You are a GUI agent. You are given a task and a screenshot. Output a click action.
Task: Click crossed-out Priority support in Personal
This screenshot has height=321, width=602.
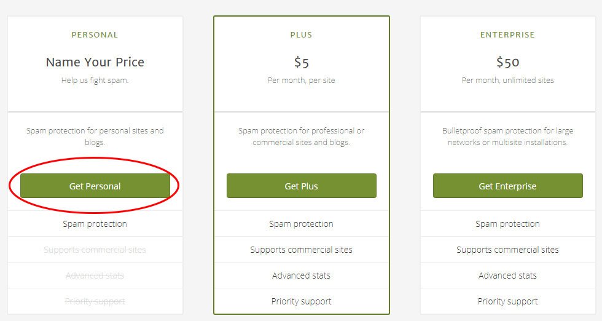tap(95, 301)
